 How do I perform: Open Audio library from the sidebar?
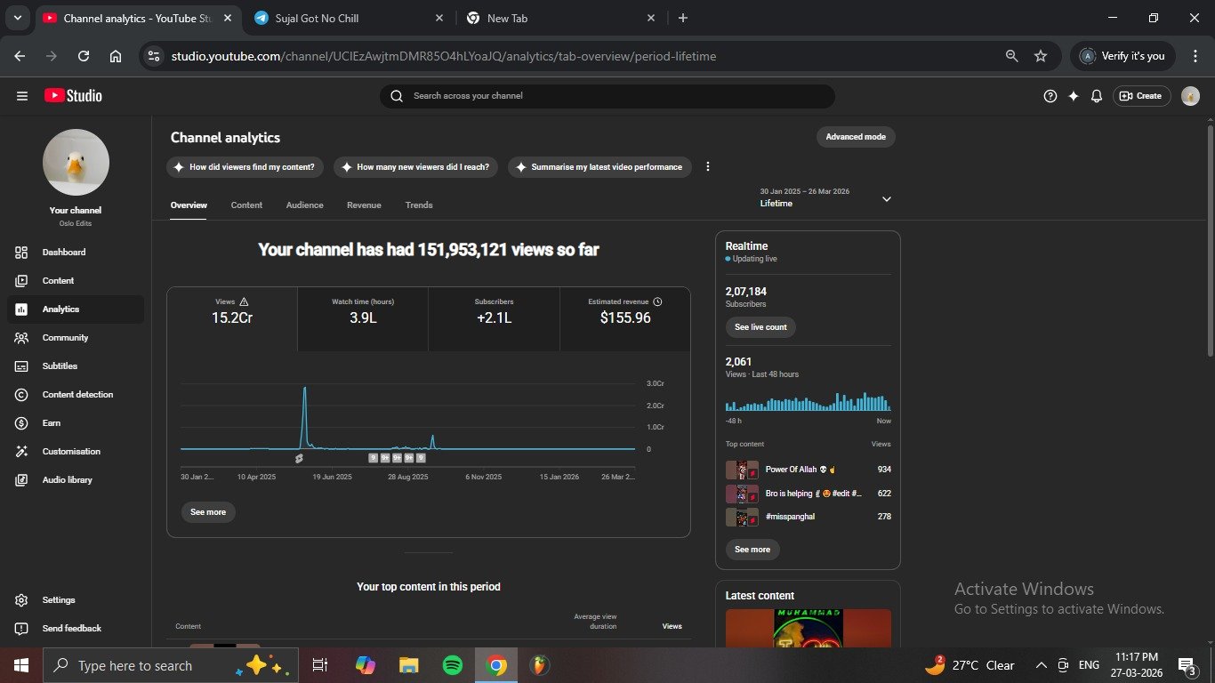pyautogui.click(x=67, y=480)
